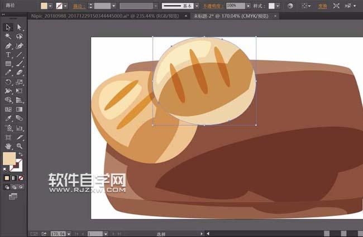Click the control bar fill swatch
Image resolution: width=363 pixels, height=237 pixels.
point(44,6)
